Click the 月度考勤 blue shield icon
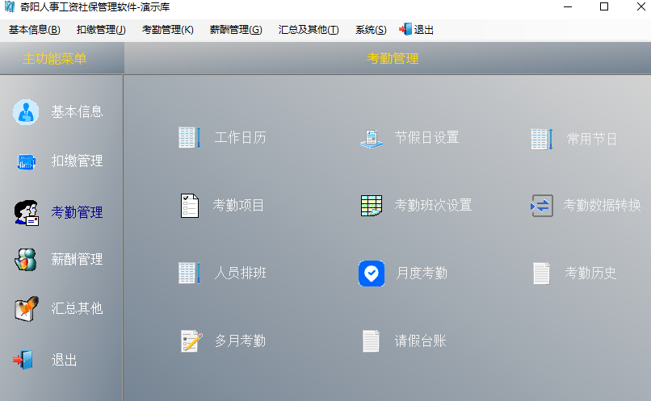Screen dimensions: 651x401 pos(371,274)
